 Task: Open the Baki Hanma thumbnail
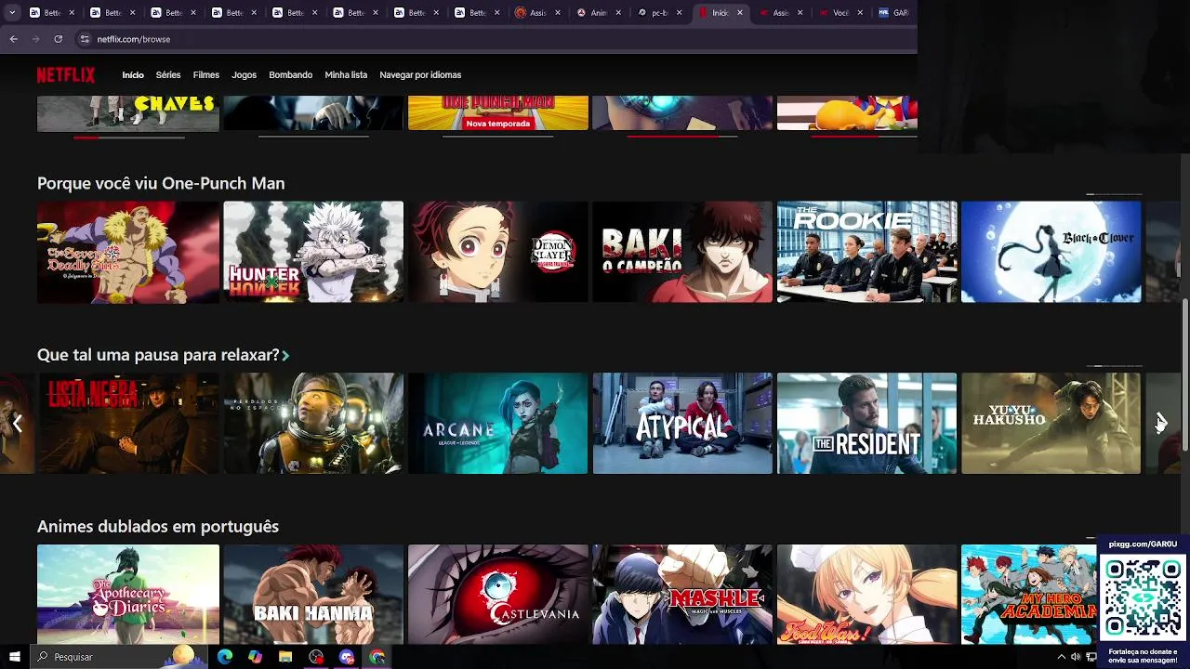click(x=313, y=594)
